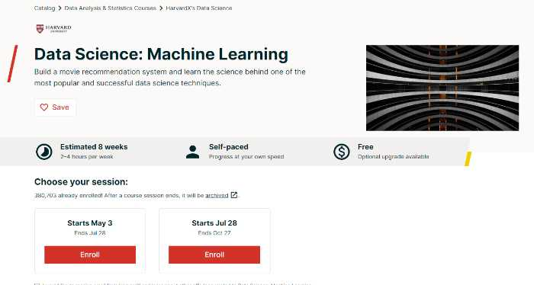Open HarvardX's Data Science breadcrumb

coord(199,8)
